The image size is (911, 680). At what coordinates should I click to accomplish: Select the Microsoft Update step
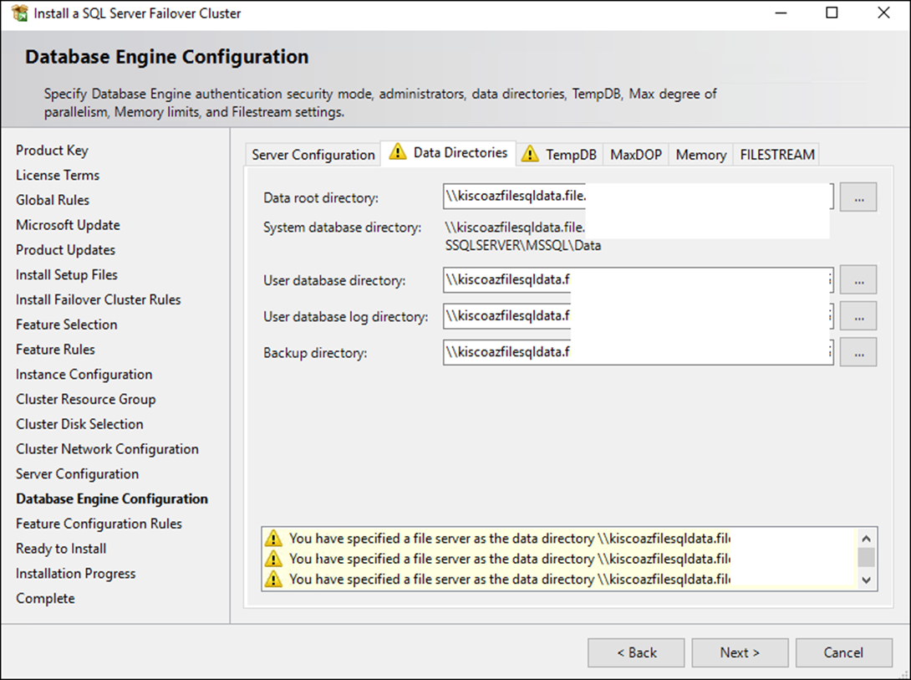68,225
